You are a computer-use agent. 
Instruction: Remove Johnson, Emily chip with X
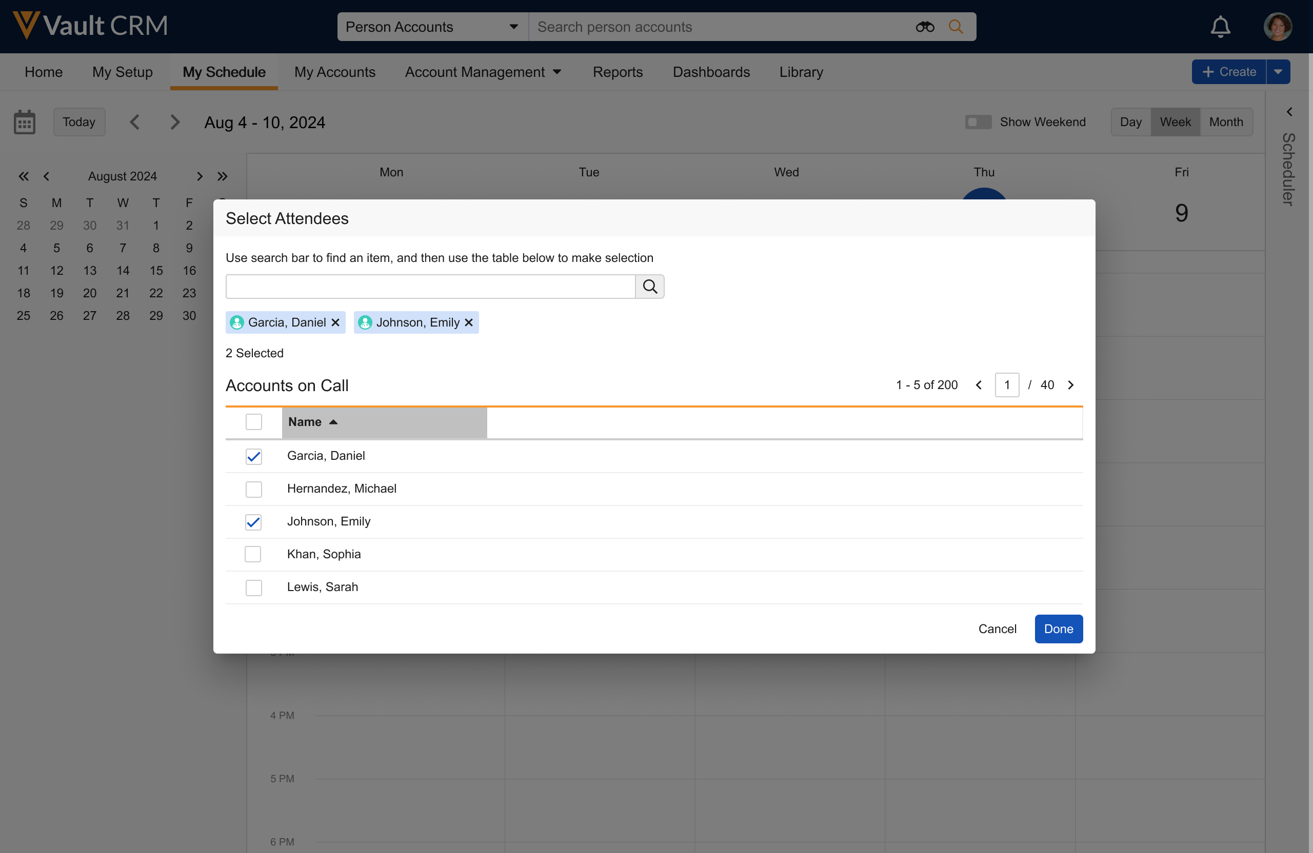click(469, 322)
